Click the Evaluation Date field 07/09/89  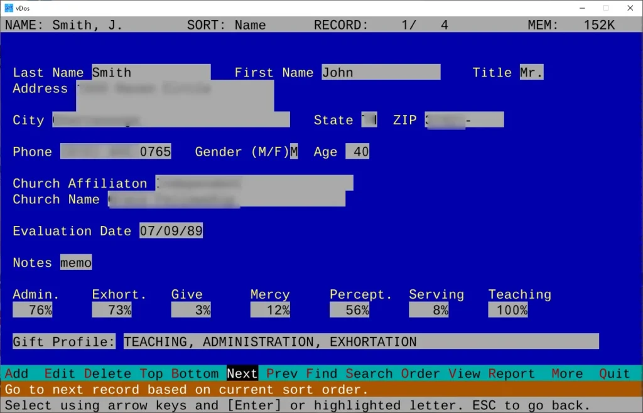pos(171,231)
